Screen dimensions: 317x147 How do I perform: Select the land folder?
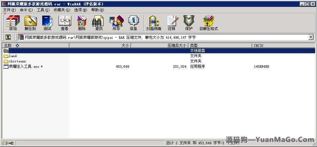coord(13,56)
